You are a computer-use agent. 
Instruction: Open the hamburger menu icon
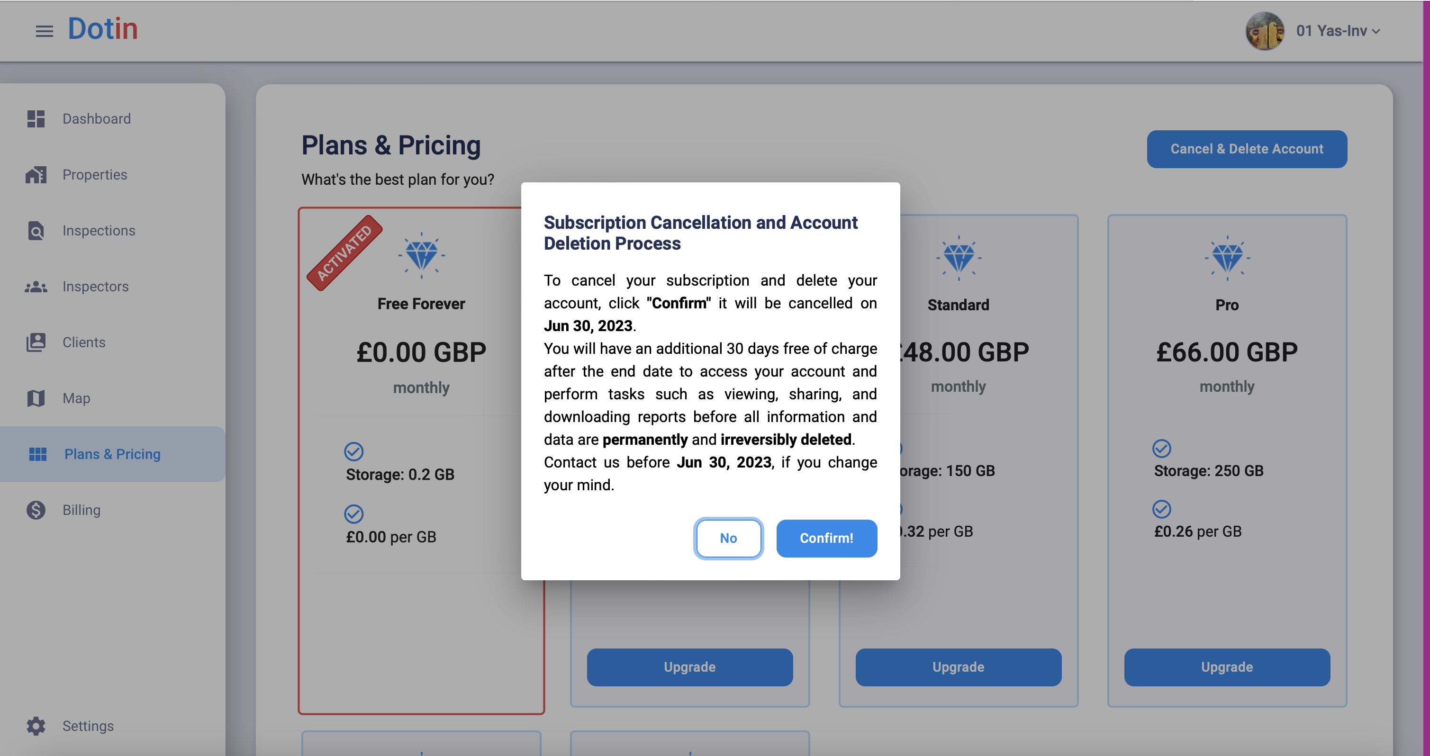point(45,31)
